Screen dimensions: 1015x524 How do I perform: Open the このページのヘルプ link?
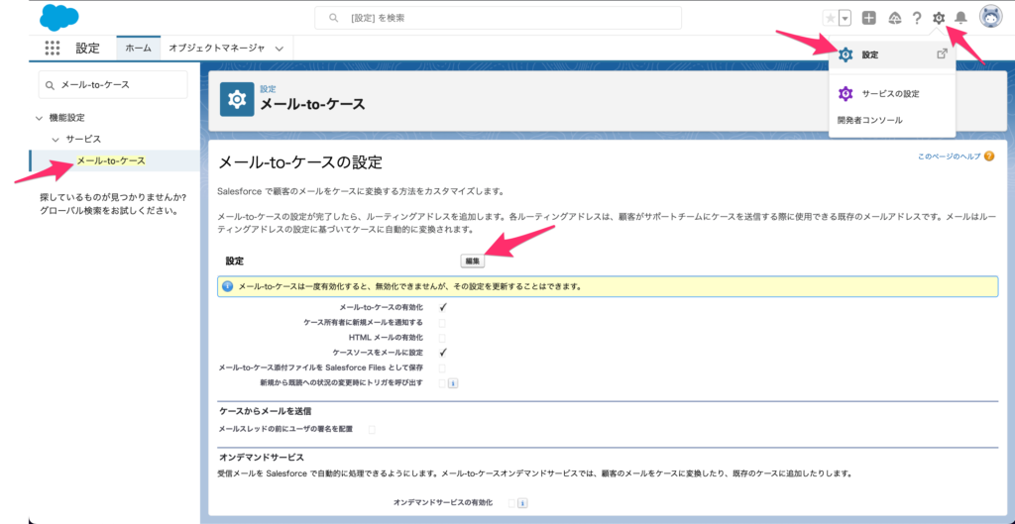[948, 157]
